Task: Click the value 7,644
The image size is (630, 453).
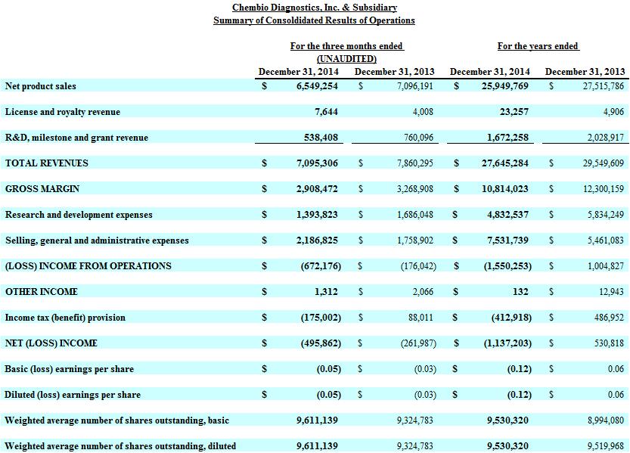Action: [x=326, y=111]
